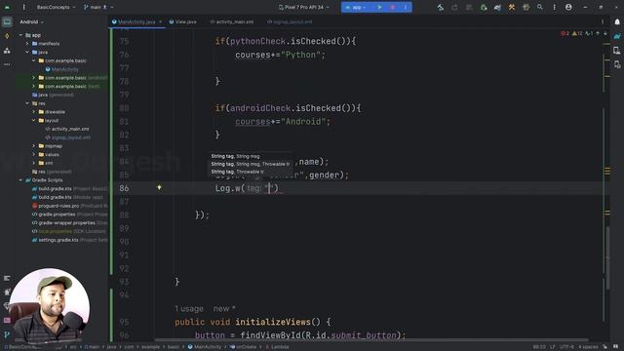Open the Gradle tool window in right stripe

pyautogui.click(x=617, y=36)
